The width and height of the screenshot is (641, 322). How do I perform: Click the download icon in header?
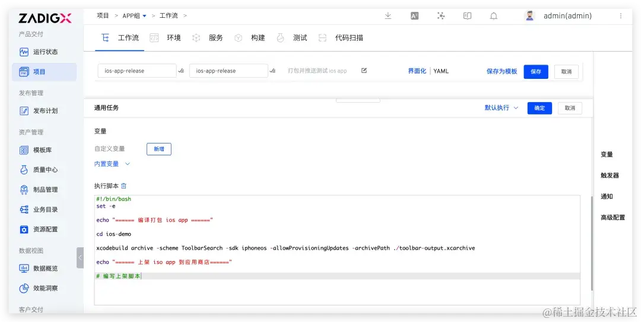pyautogui.click(x=388, y=16)
